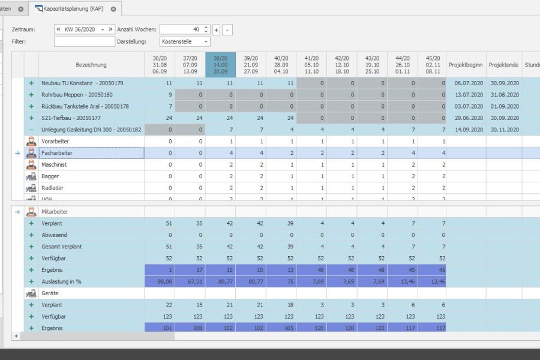Open the Zeitraum KW 36/2020 dropdown
The width and height of the screenshot is (540, 360).
click(103, 29)
